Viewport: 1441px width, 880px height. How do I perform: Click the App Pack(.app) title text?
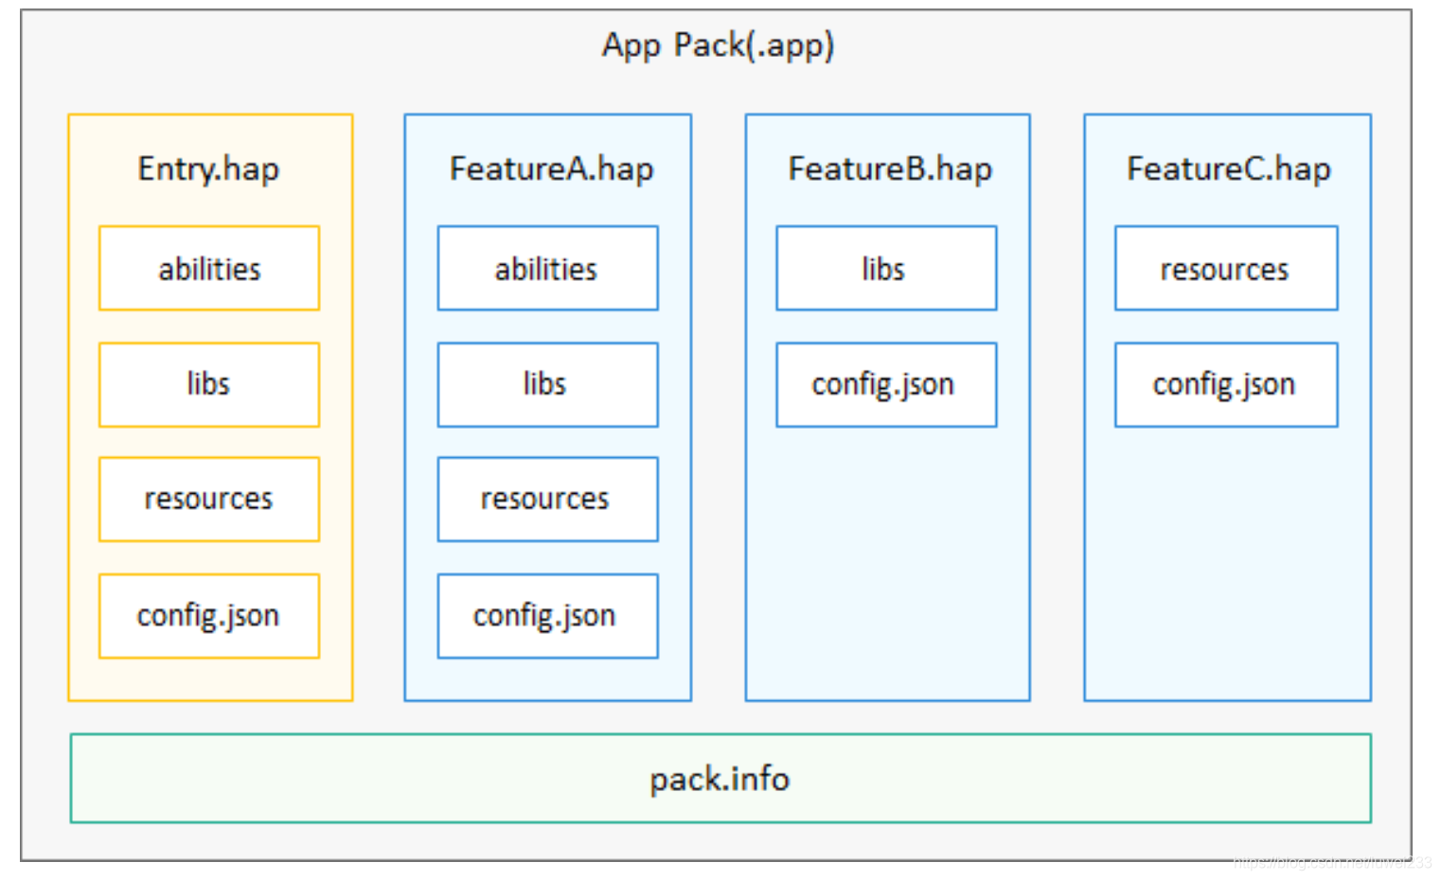[718, 45]
